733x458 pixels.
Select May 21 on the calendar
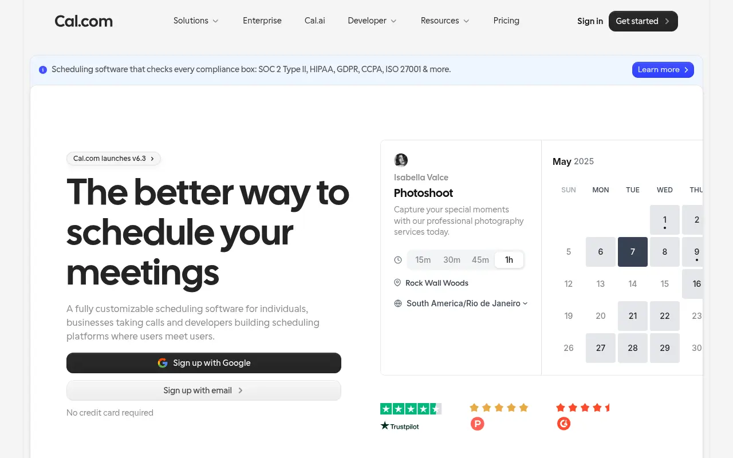[632, 316]
